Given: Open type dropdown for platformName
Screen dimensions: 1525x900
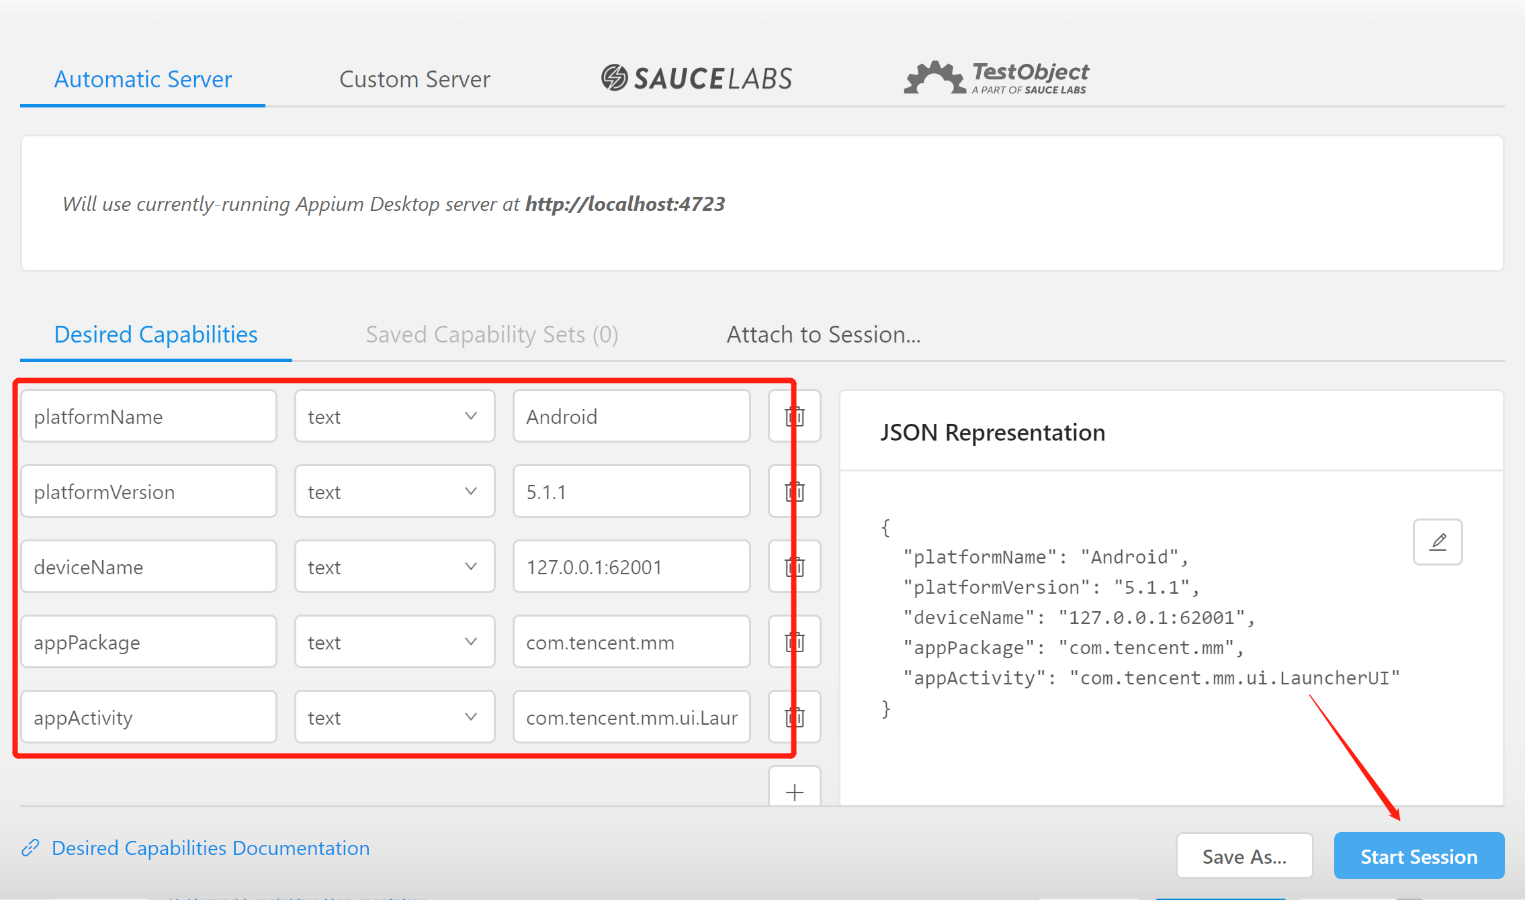Looking at the screenshot, I should 394,416.
